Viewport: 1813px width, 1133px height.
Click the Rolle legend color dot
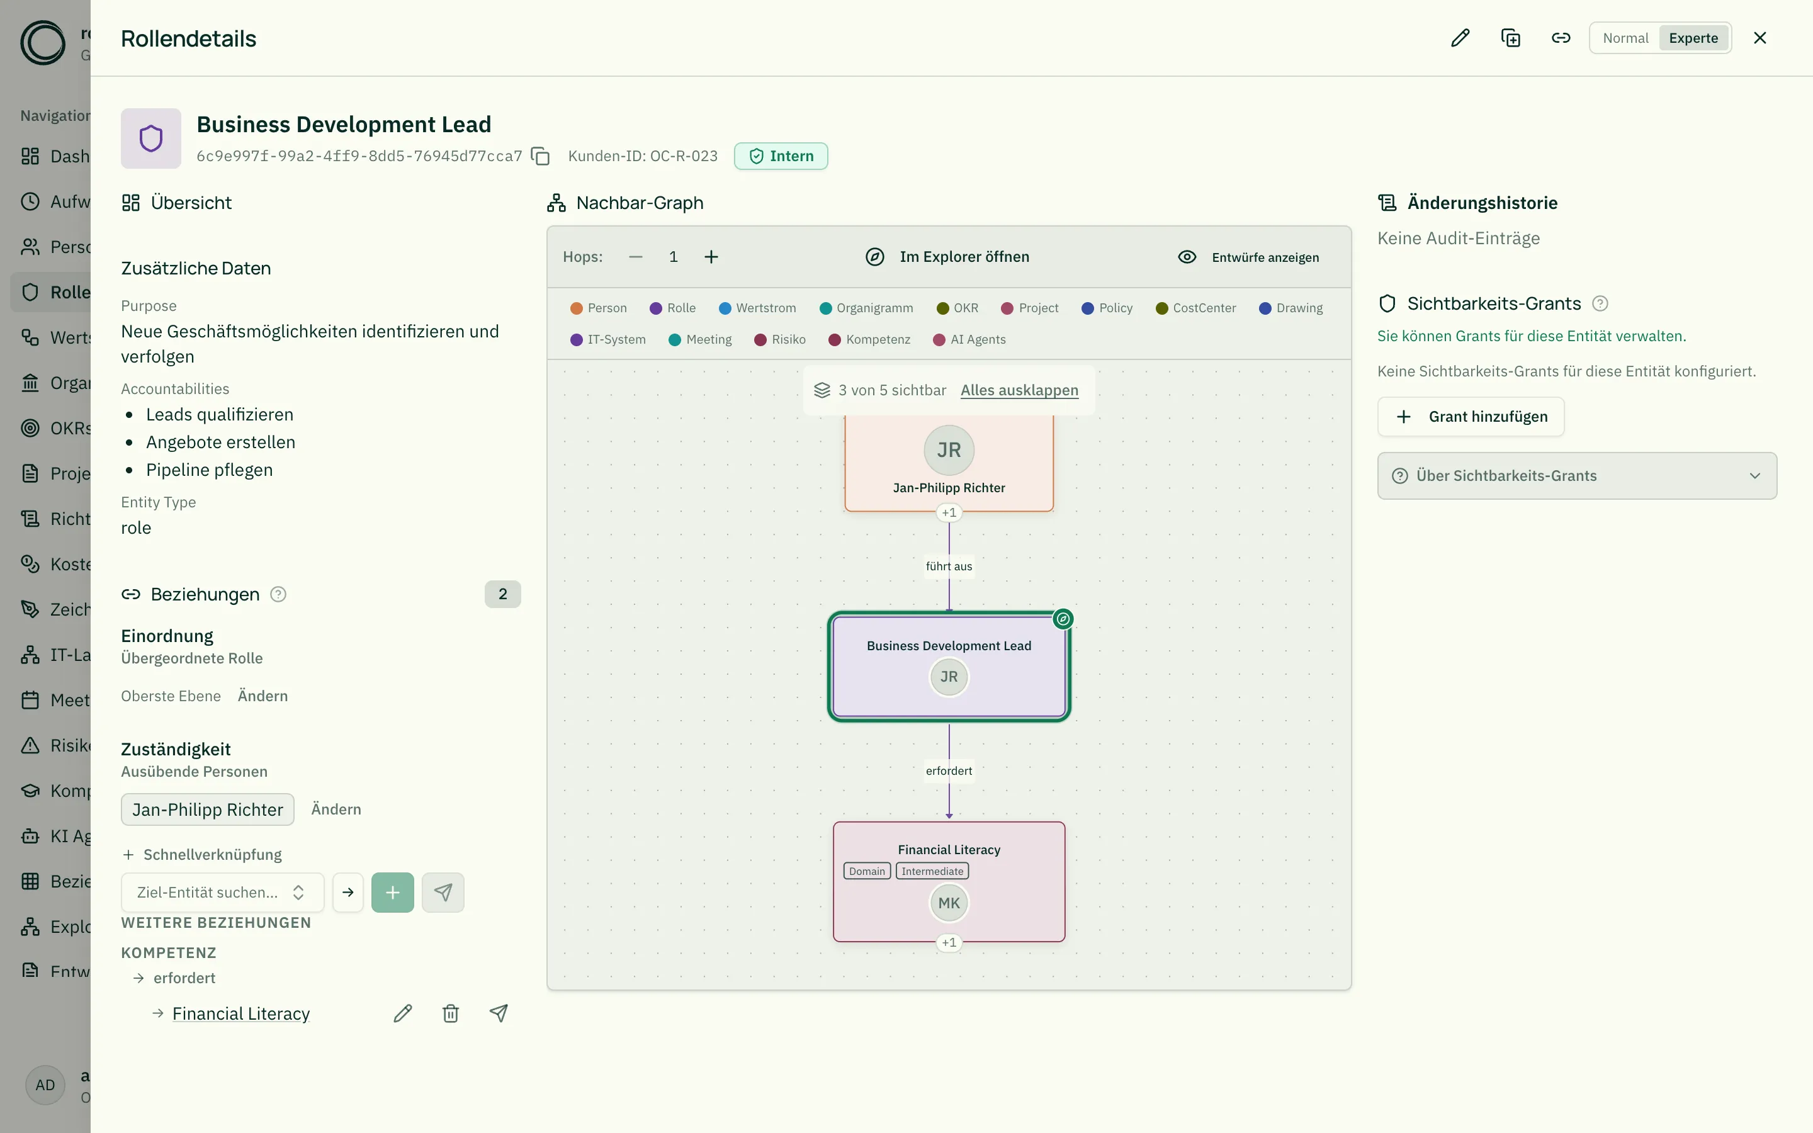coord(655,308)
